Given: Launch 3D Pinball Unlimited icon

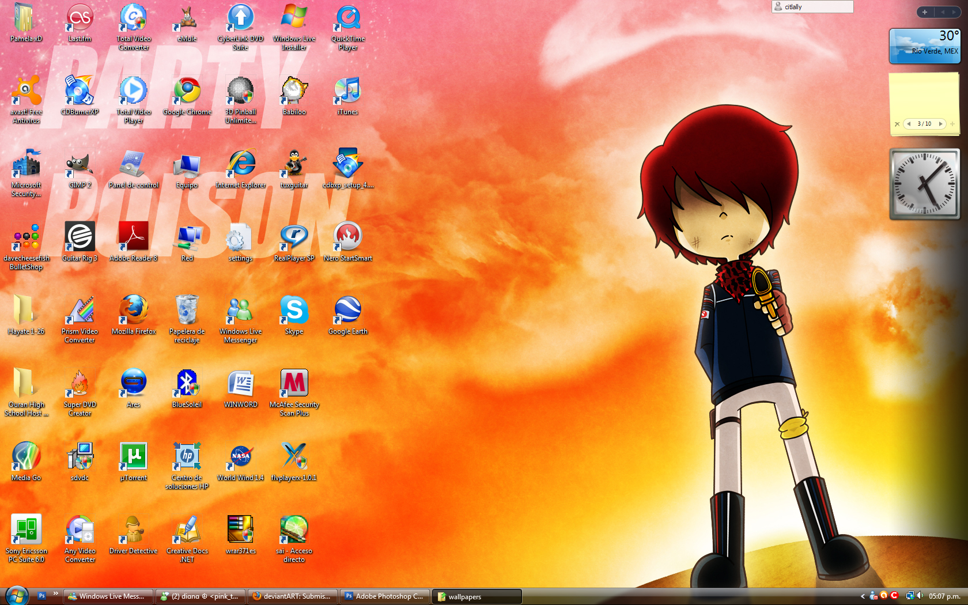Looking at the screenshot, I should point(240,99).
